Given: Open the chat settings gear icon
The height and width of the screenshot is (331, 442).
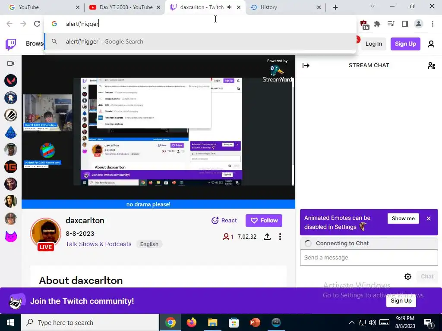Looking at the screenshot, I should pos(407,277).
